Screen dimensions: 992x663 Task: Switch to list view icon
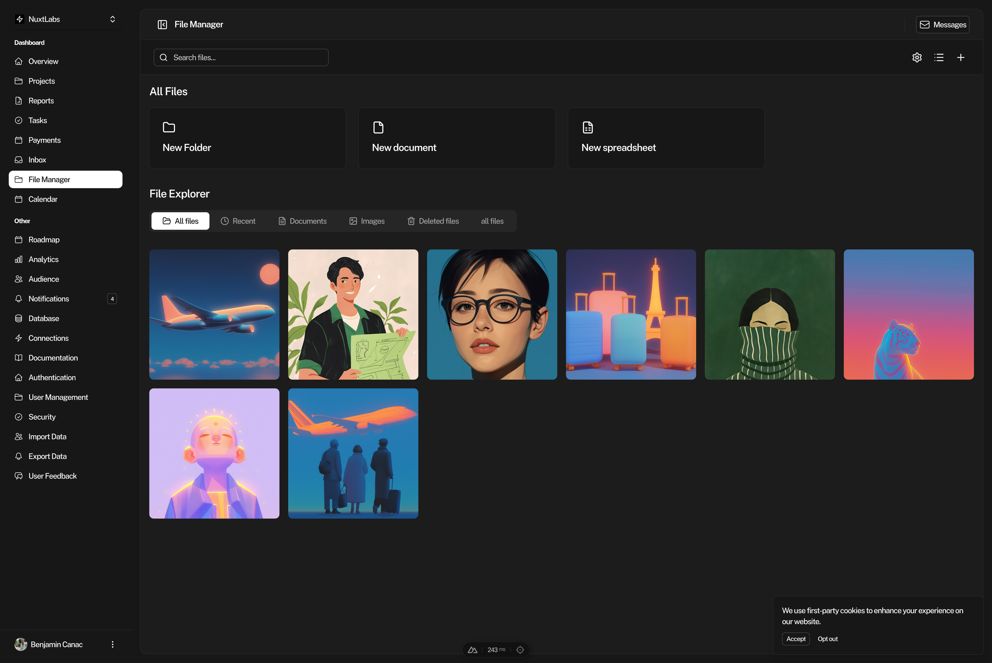coord(939,57)
